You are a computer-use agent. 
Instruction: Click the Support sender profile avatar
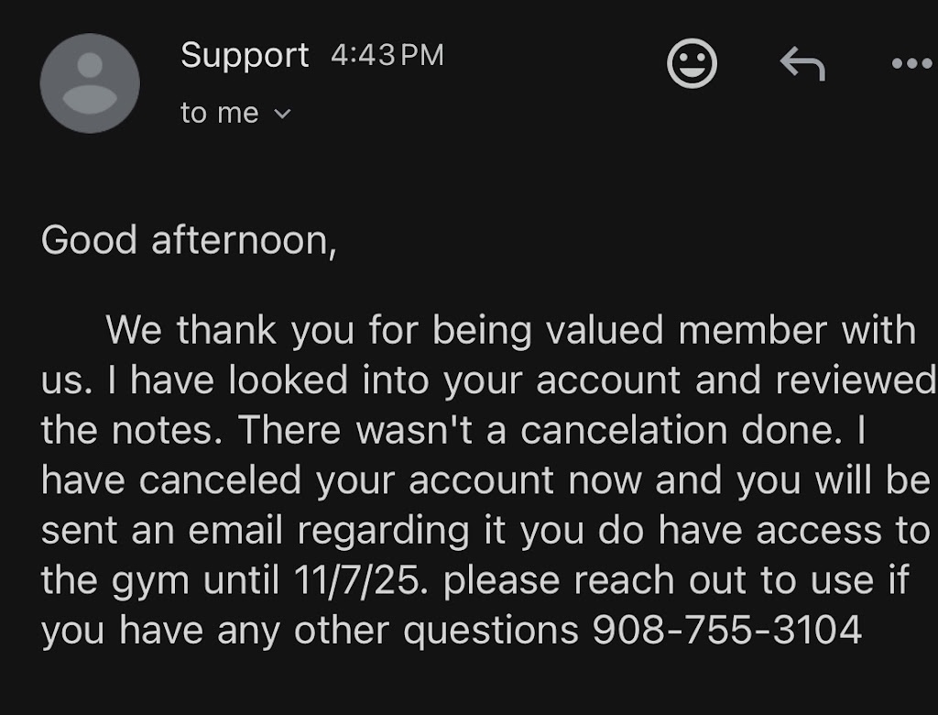pyautogui.click(x=90, y=83)
